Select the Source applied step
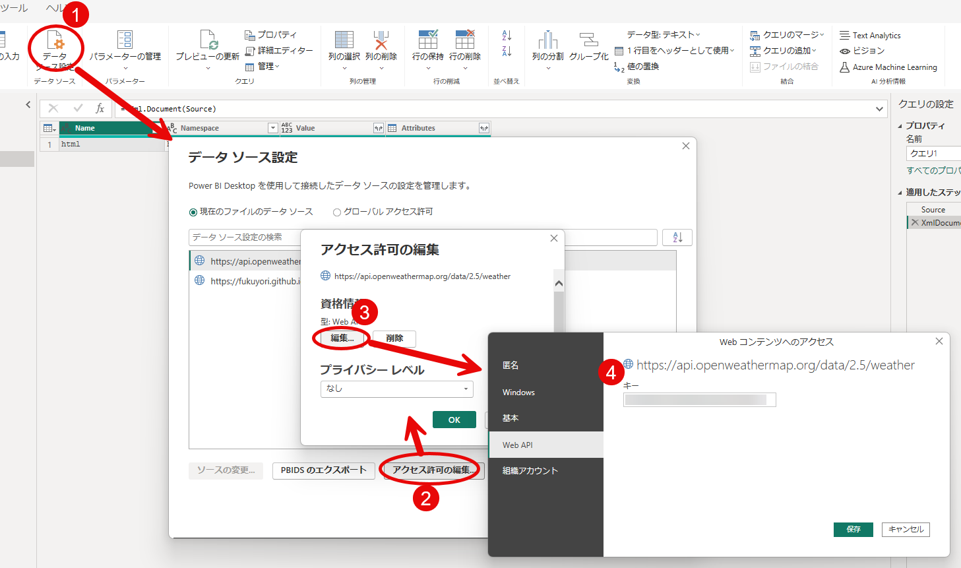 click(934, 210)
